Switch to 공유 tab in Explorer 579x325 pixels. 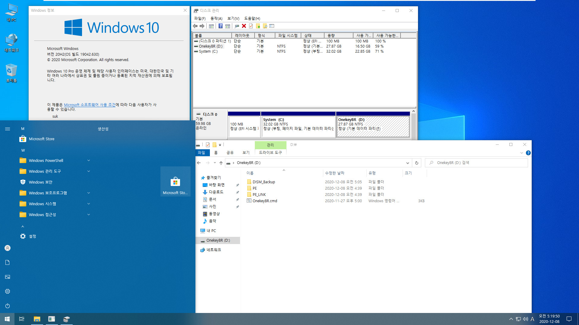(x=230, y=153)
